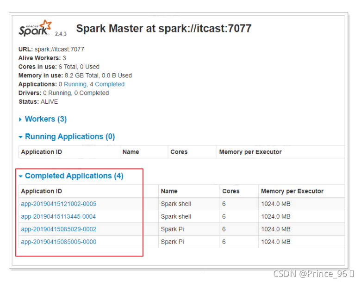Click the Alive Workers: 3 line
Screen dimensions: 361x283
42,58
